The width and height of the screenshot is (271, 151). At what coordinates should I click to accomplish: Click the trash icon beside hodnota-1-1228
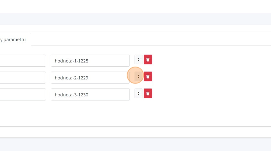point(148,60)
